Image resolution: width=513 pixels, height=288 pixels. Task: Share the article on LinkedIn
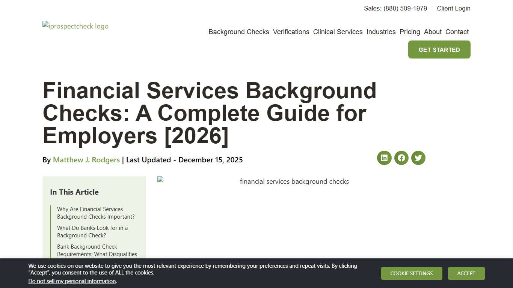384,158
